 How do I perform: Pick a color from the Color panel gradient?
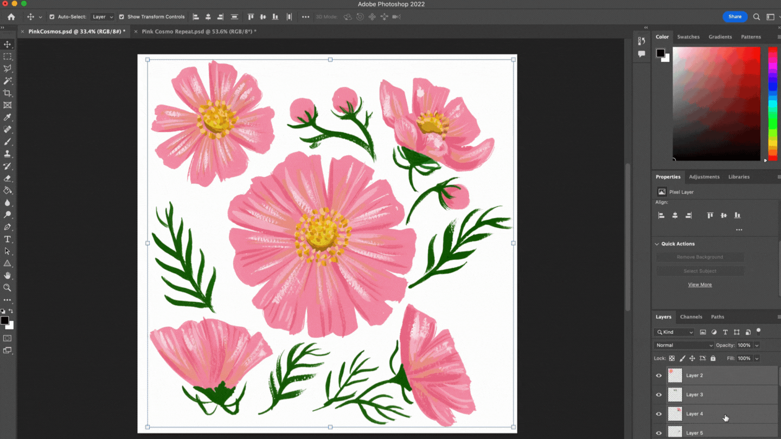pyautogui.click(x=716, y=103)
